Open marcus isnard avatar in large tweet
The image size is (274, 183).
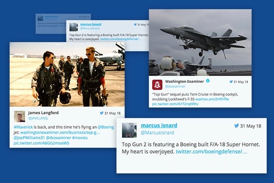click(129, 130)
